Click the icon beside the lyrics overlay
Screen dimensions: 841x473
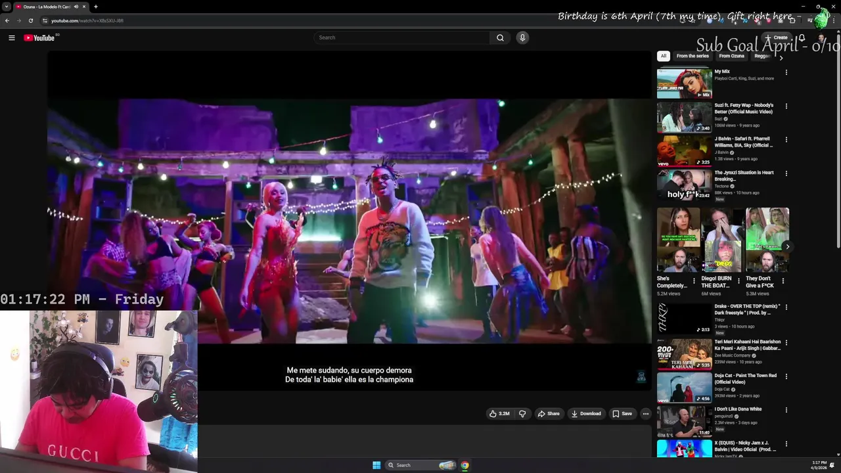click(641, 376)
